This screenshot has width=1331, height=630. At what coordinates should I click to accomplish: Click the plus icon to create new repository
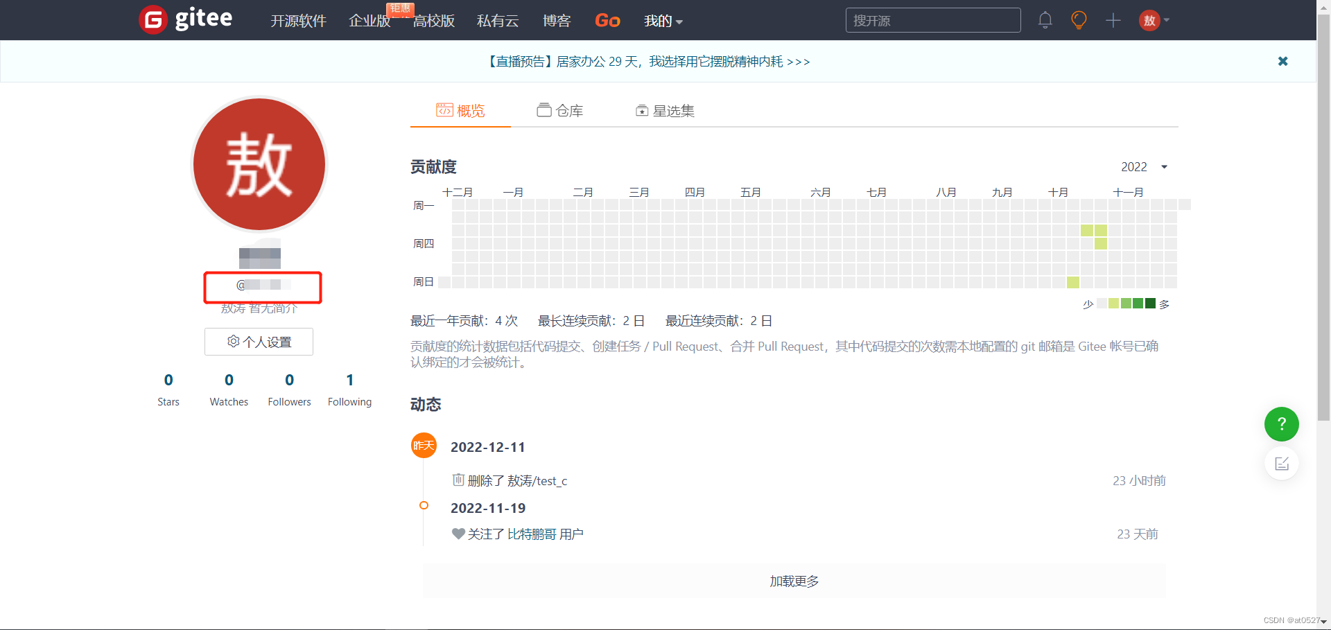point(1113,20)
